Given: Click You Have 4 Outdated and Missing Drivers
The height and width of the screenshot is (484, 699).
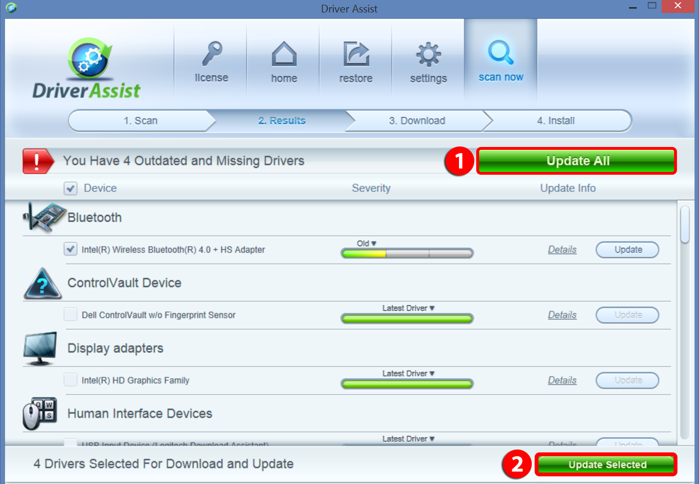Looking at the screenshot, I should tap(184, 161).
